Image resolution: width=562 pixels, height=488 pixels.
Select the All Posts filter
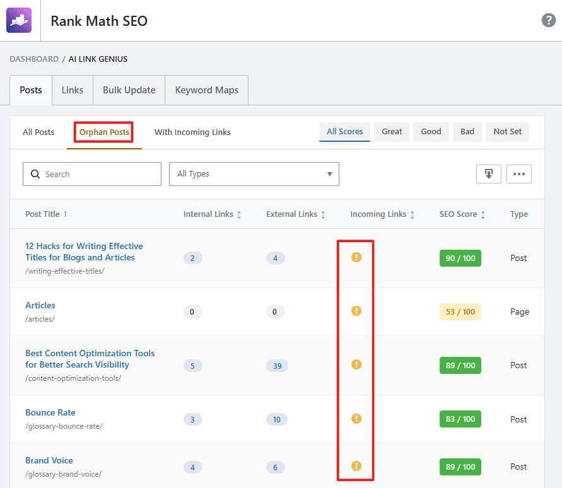(38, 132)
